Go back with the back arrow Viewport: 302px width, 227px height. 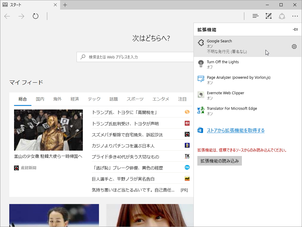click(7, 16)
